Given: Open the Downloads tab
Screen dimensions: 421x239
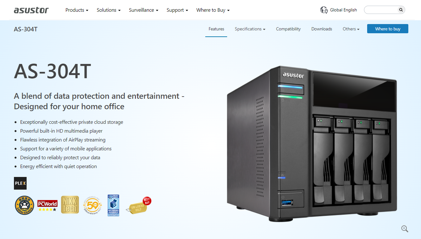Looking at the screenshot, I should pos(322,29).
